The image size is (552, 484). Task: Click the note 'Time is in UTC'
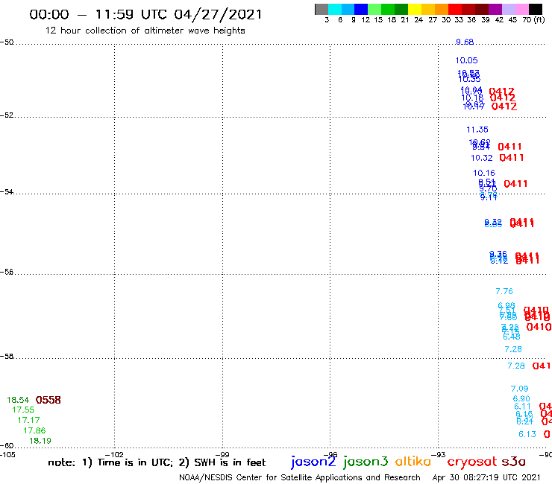134,462
